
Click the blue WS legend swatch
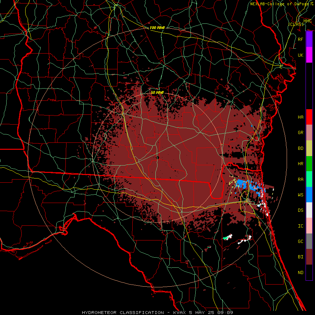point(309,195)
